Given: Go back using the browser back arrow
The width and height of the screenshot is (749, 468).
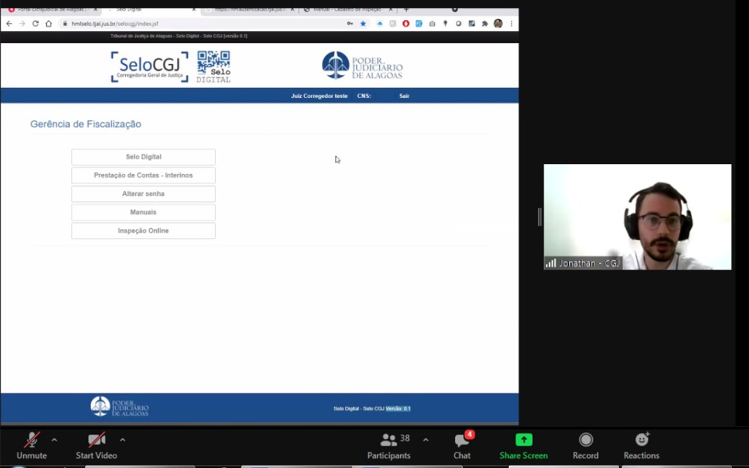Looking at the screenshot, I should (x=9, y=24).
